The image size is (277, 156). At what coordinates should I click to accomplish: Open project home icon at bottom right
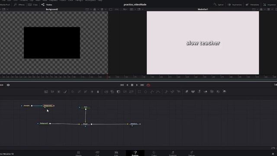point(273,154)
